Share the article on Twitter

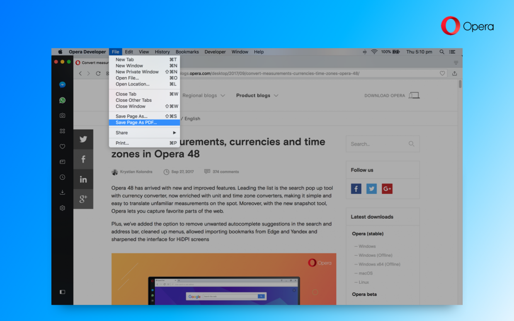[x=83, y=139]
